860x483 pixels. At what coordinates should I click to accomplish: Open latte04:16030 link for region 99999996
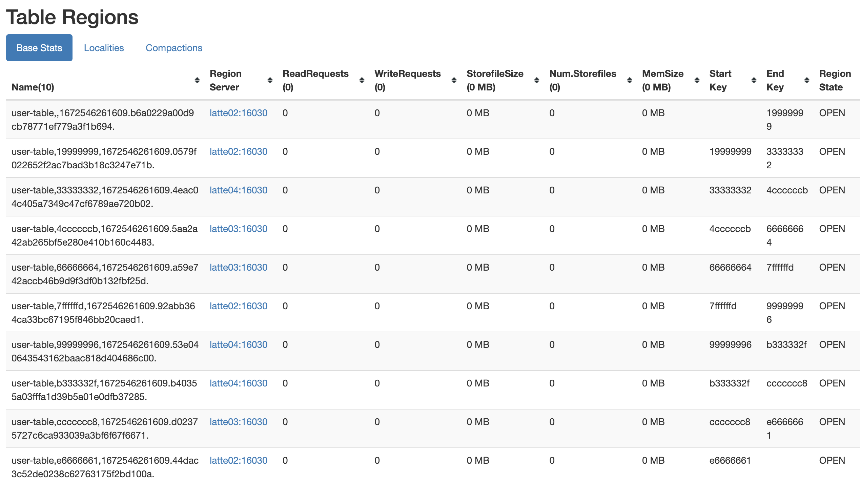click(238, 344)
